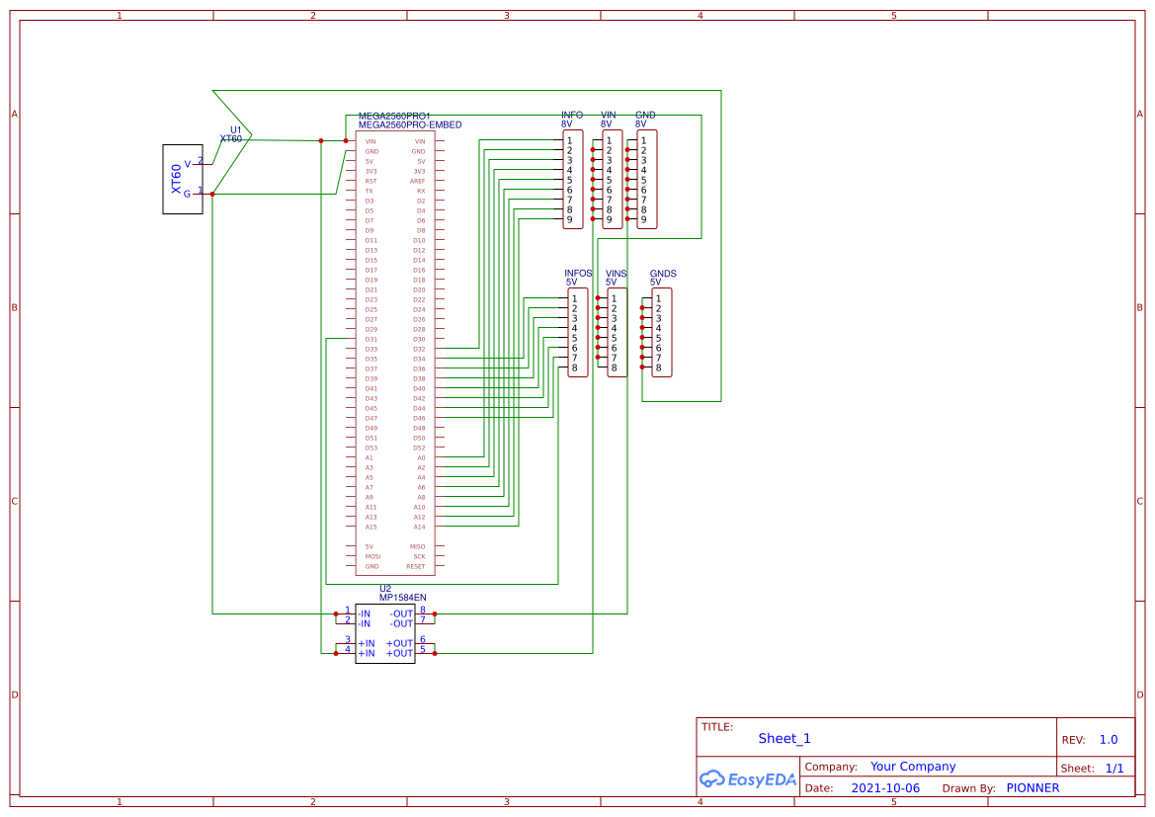The image size is (1155, 817).
Task: Click the A14 pin label
Action: click(419, 527)
